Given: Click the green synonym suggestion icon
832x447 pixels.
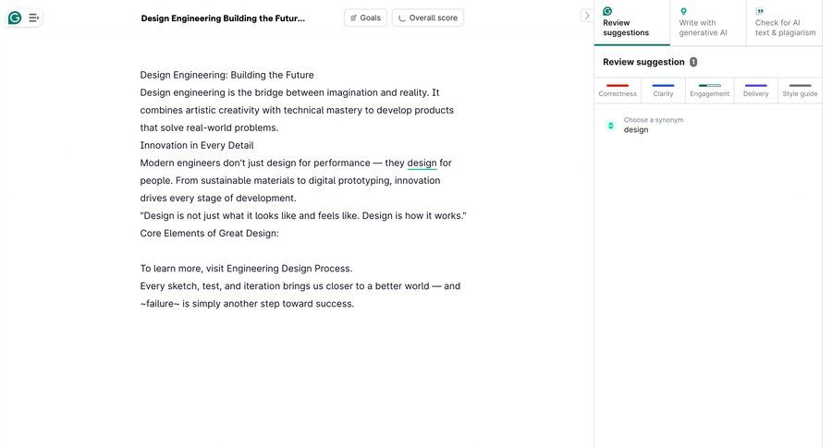Looking at the screenshot, I should tap(611, 126).
